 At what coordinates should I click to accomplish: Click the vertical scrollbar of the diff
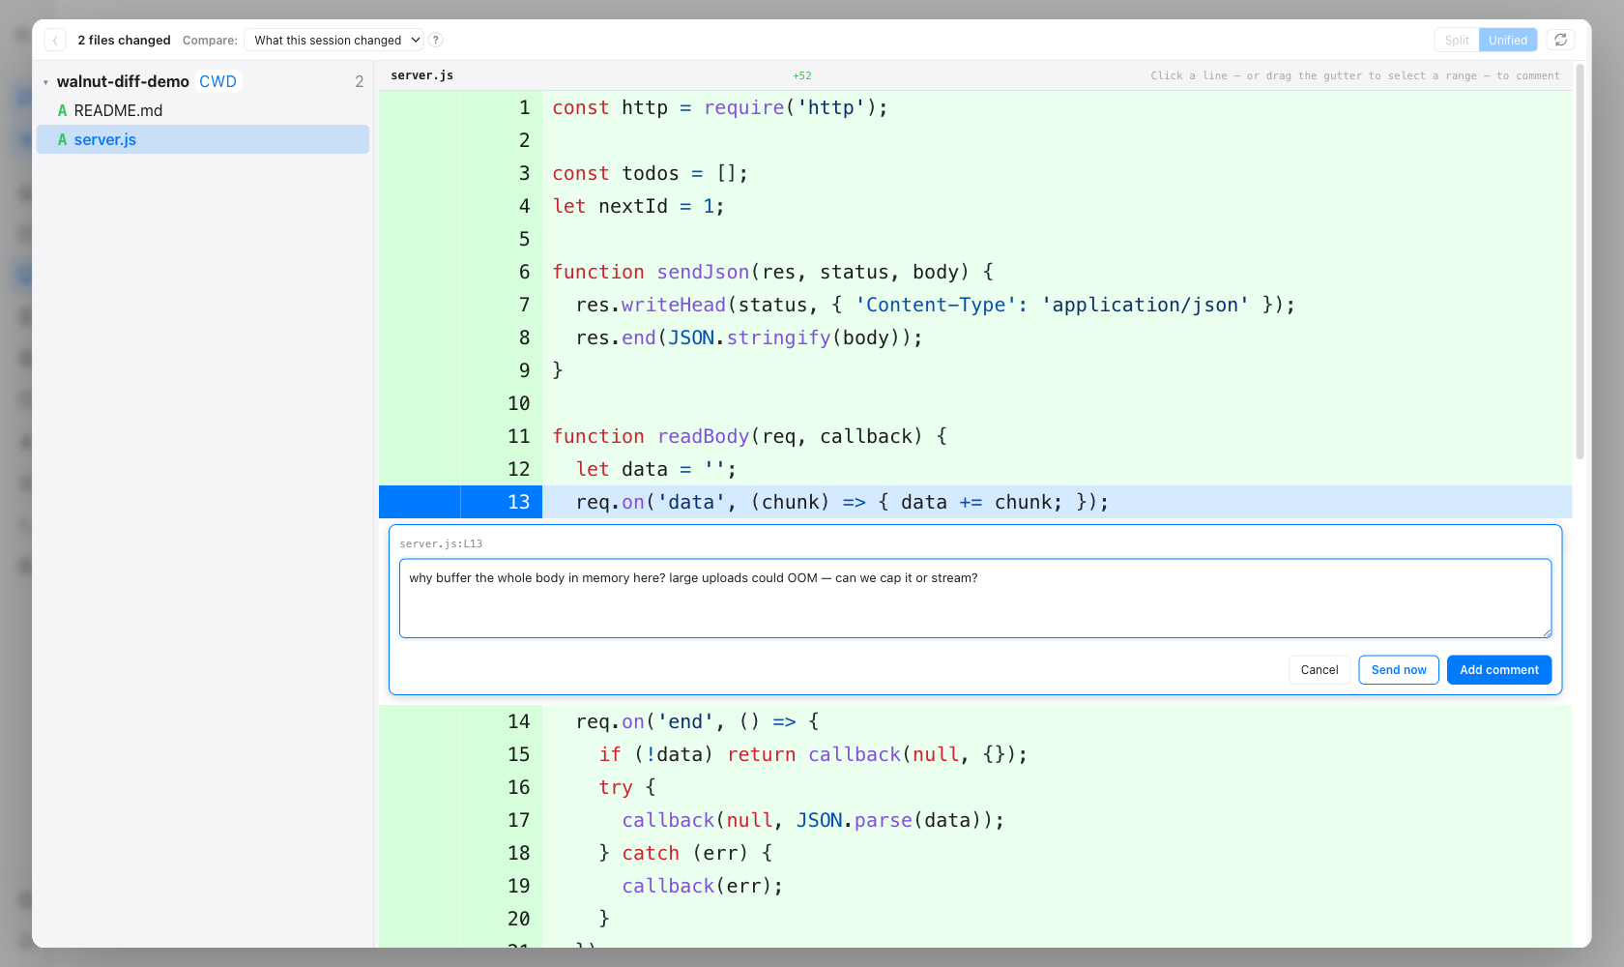click(x=1580, y=261)
